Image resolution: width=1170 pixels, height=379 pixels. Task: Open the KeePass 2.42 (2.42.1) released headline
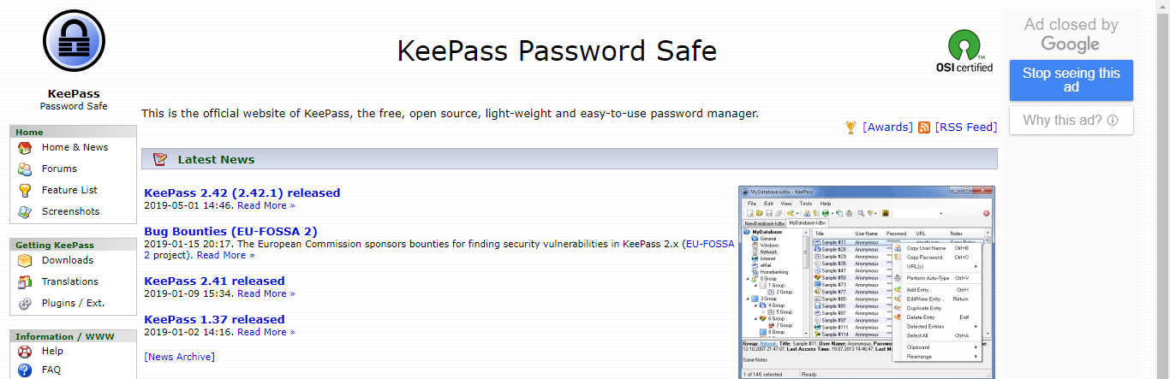pos(242,192)
